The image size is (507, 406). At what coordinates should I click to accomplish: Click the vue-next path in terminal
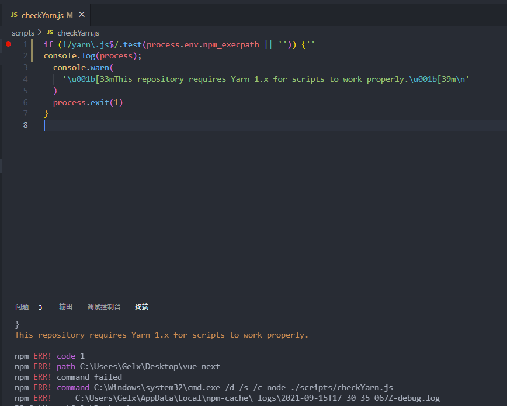point(150,366)
